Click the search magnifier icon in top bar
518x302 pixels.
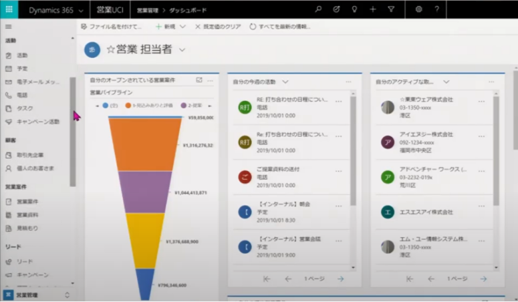tap(318, 9)
